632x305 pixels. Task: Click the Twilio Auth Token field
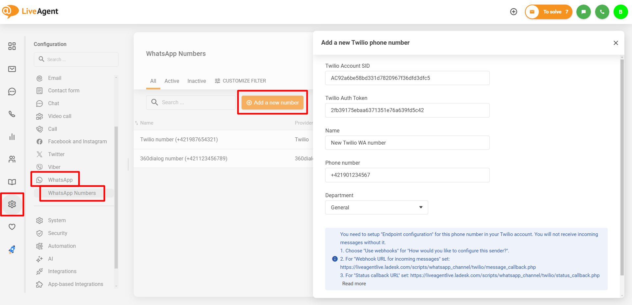coord(407,110)
